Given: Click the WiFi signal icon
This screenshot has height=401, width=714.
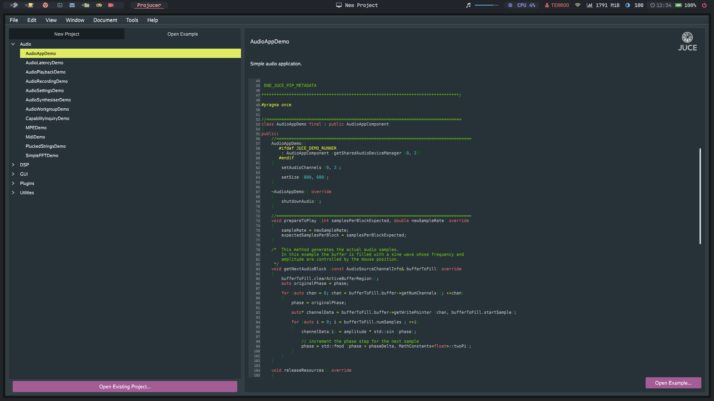Looking at the screenshot, I should [578, 5].
